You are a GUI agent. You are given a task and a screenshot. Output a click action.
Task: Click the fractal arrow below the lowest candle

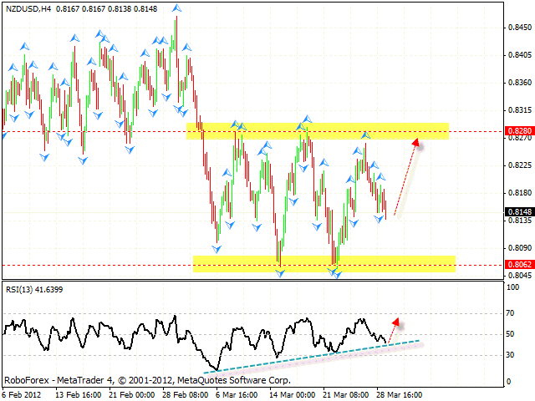click(338, 274)
